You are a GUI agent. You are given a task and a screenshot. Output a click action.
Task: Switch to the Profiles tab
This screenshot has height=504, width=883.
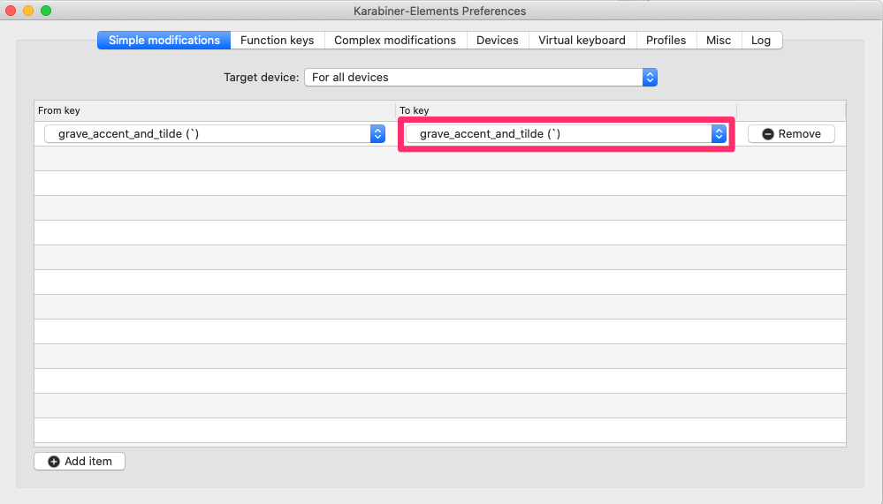(x=666, y=41)
